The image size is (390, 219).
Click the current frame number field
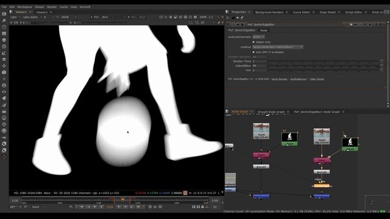pos(110,207)
